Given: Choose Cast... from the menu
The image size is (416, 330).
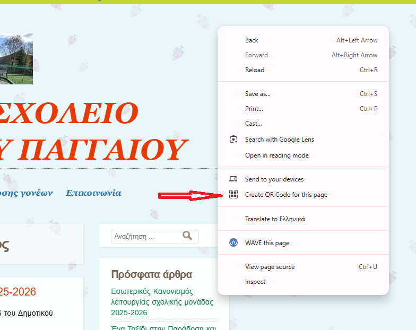Looking at the screenshot, I should tap(254, 124).
